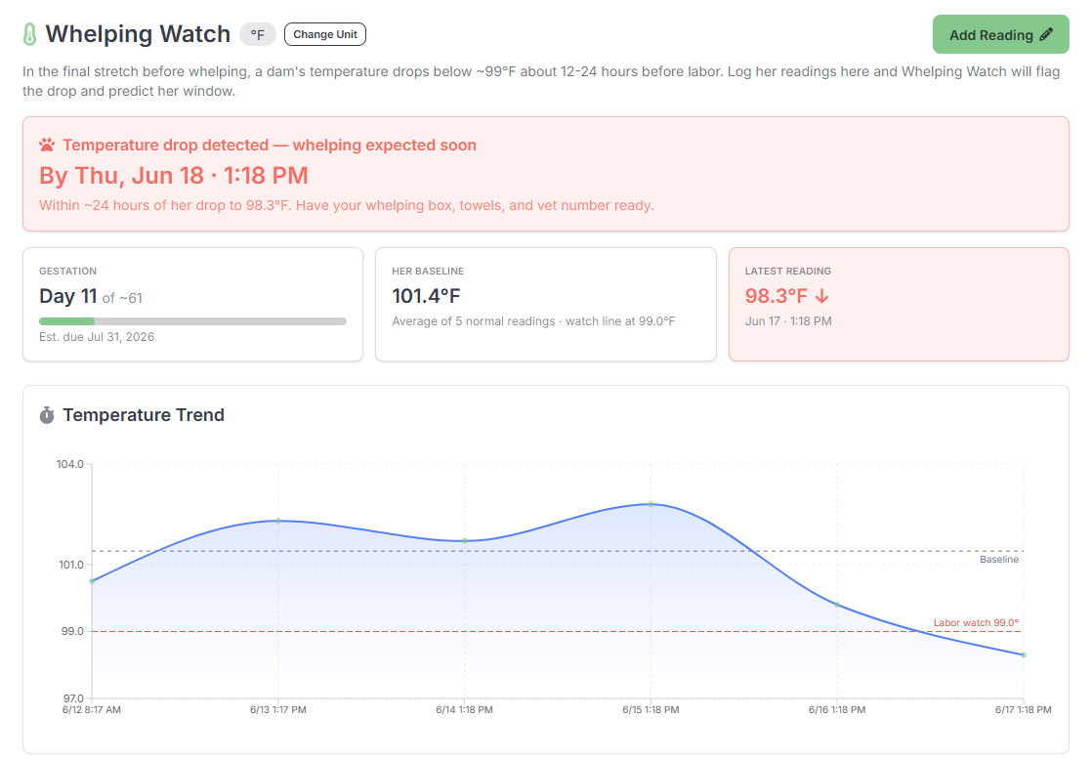Click the 98.3°F latest reading value
The width and height of the screenshot is (1092, 760).
pyautogui.click(x=777, y=296)
